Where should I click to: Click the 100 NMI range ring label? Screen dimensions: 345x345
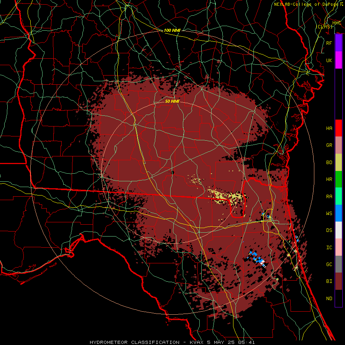pos(172,30)
